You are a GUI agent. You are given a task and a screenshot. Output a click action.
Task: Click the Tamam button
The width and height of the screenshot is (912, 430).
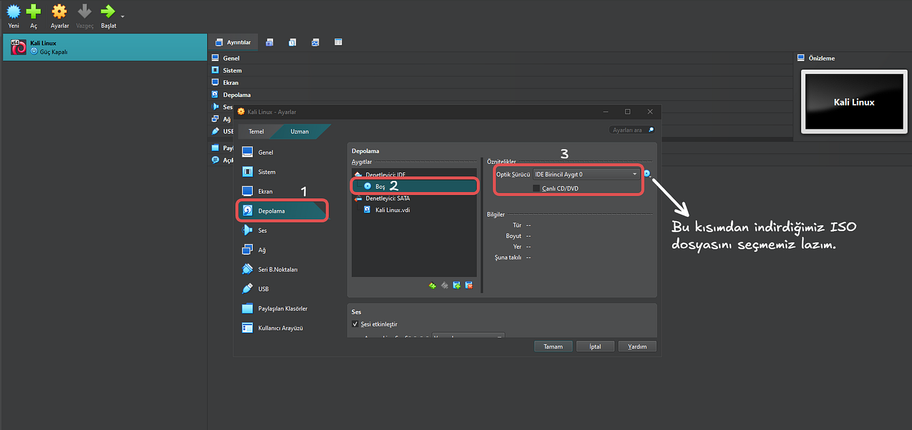pyautogui.click(x=553, y=346)
